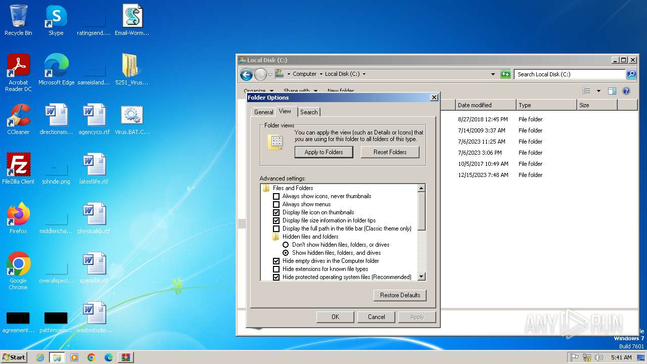The image size is (647, 364).
Task: Open the Recycle Bin desktop icon
Action: (18, 20)
